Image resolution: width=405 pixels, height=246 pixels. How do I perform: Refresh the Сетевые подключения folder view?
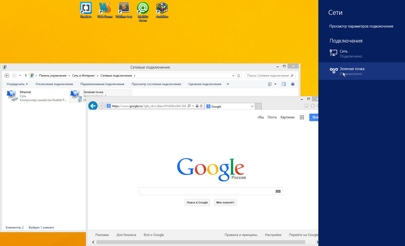239,76
